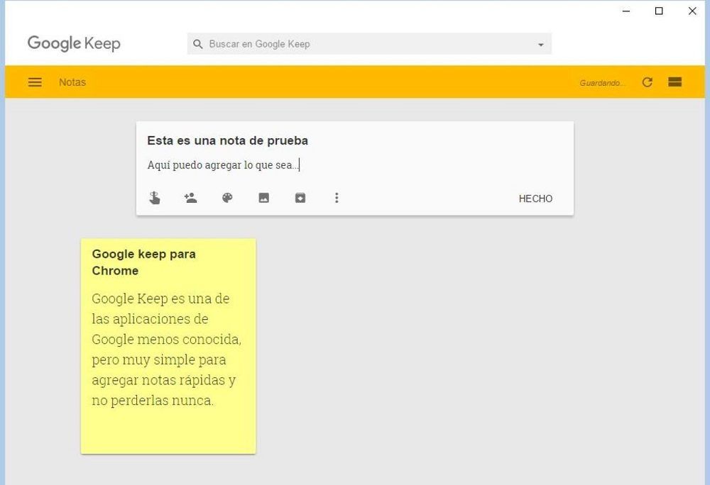
Task: Add a collaborator to the note
Action: 190,198
